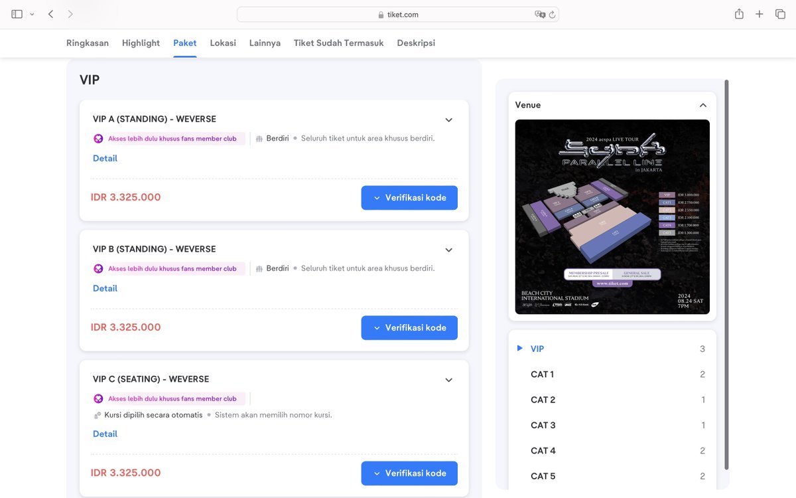
Task: Click the IDR 3.325.000 price on VIP C
Action: pos(126,473)
